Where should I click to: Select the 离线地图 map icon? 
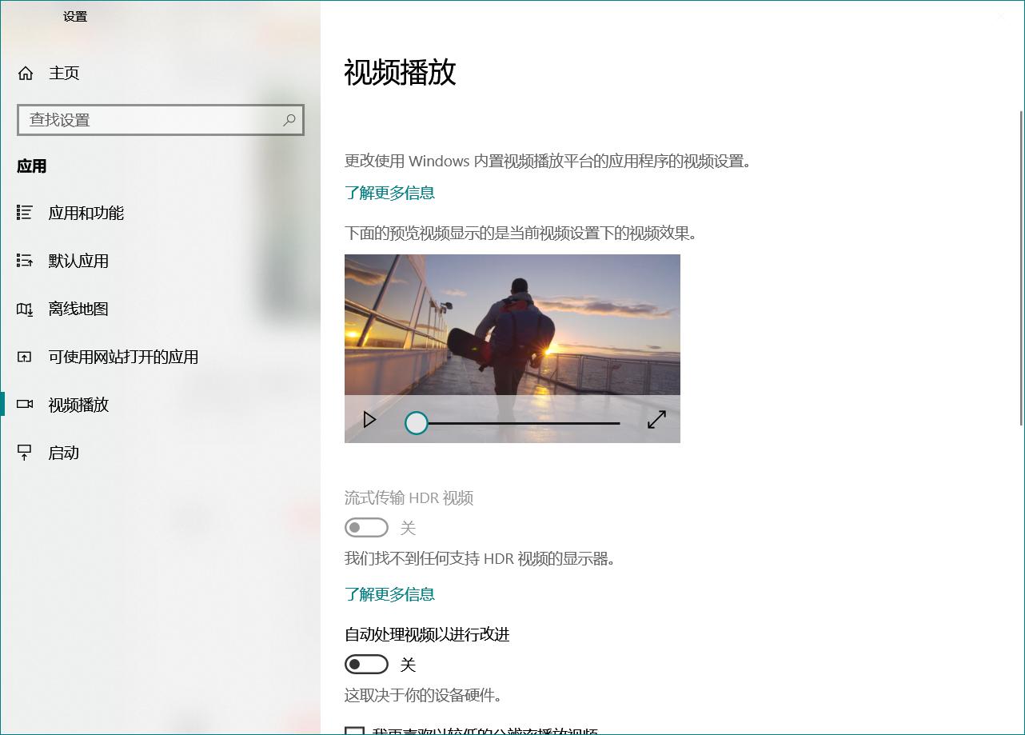25,309
